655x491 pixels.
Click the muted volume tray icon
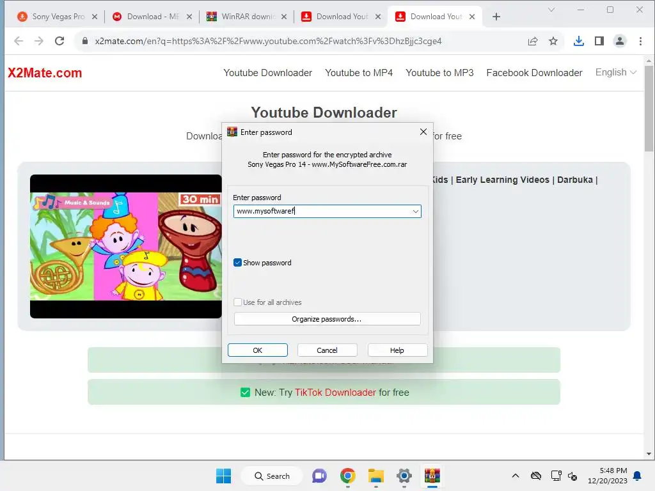pos(572,476)
